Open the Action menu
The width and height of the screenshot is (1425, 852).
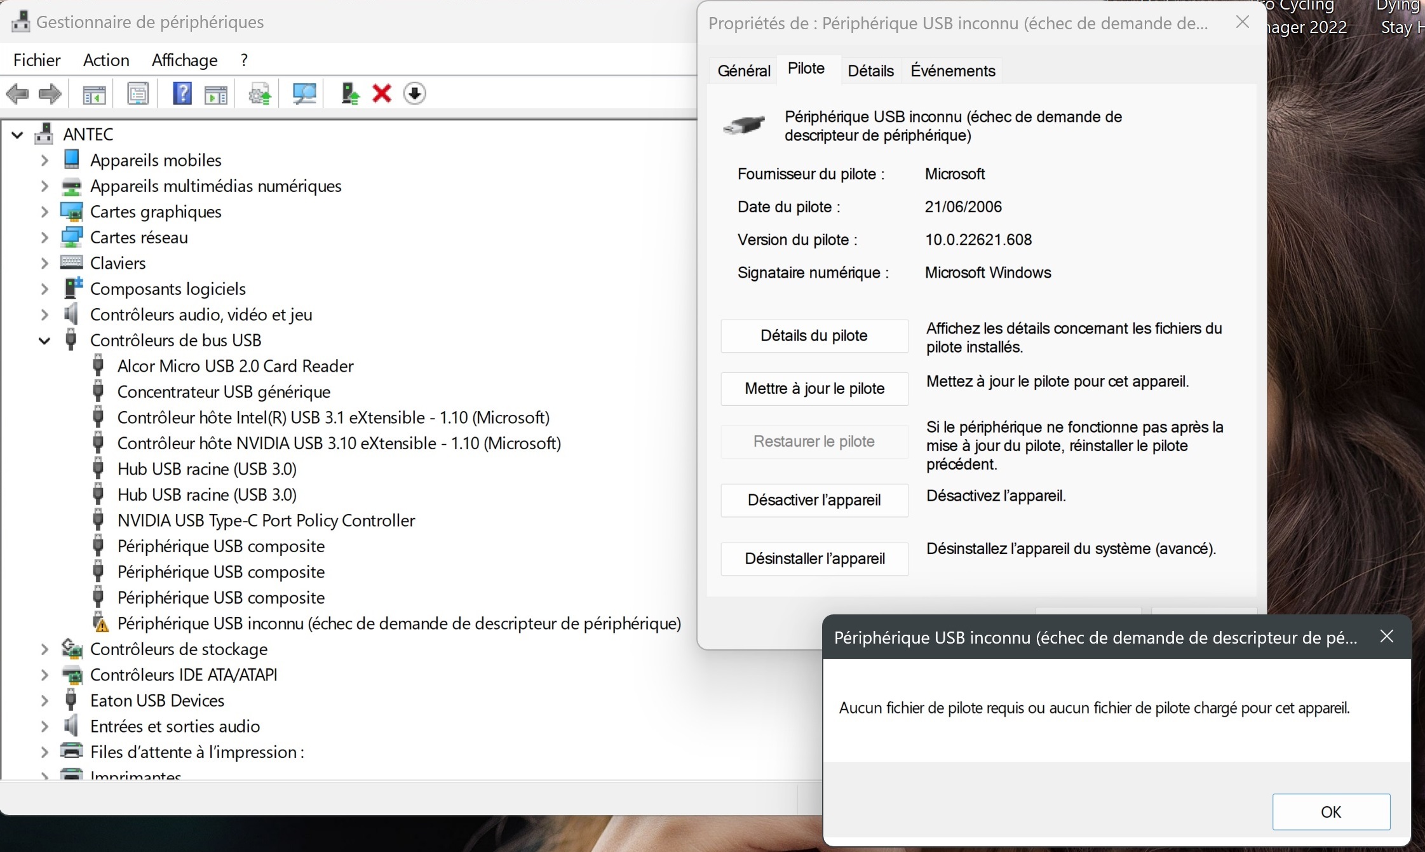106,60
